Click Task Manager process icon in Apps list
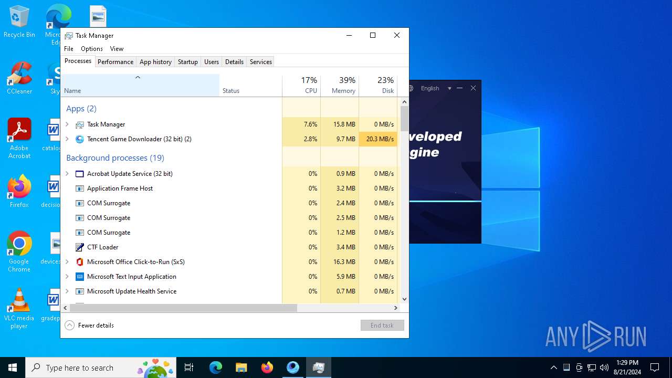672x378 pixels. point(80,124)
